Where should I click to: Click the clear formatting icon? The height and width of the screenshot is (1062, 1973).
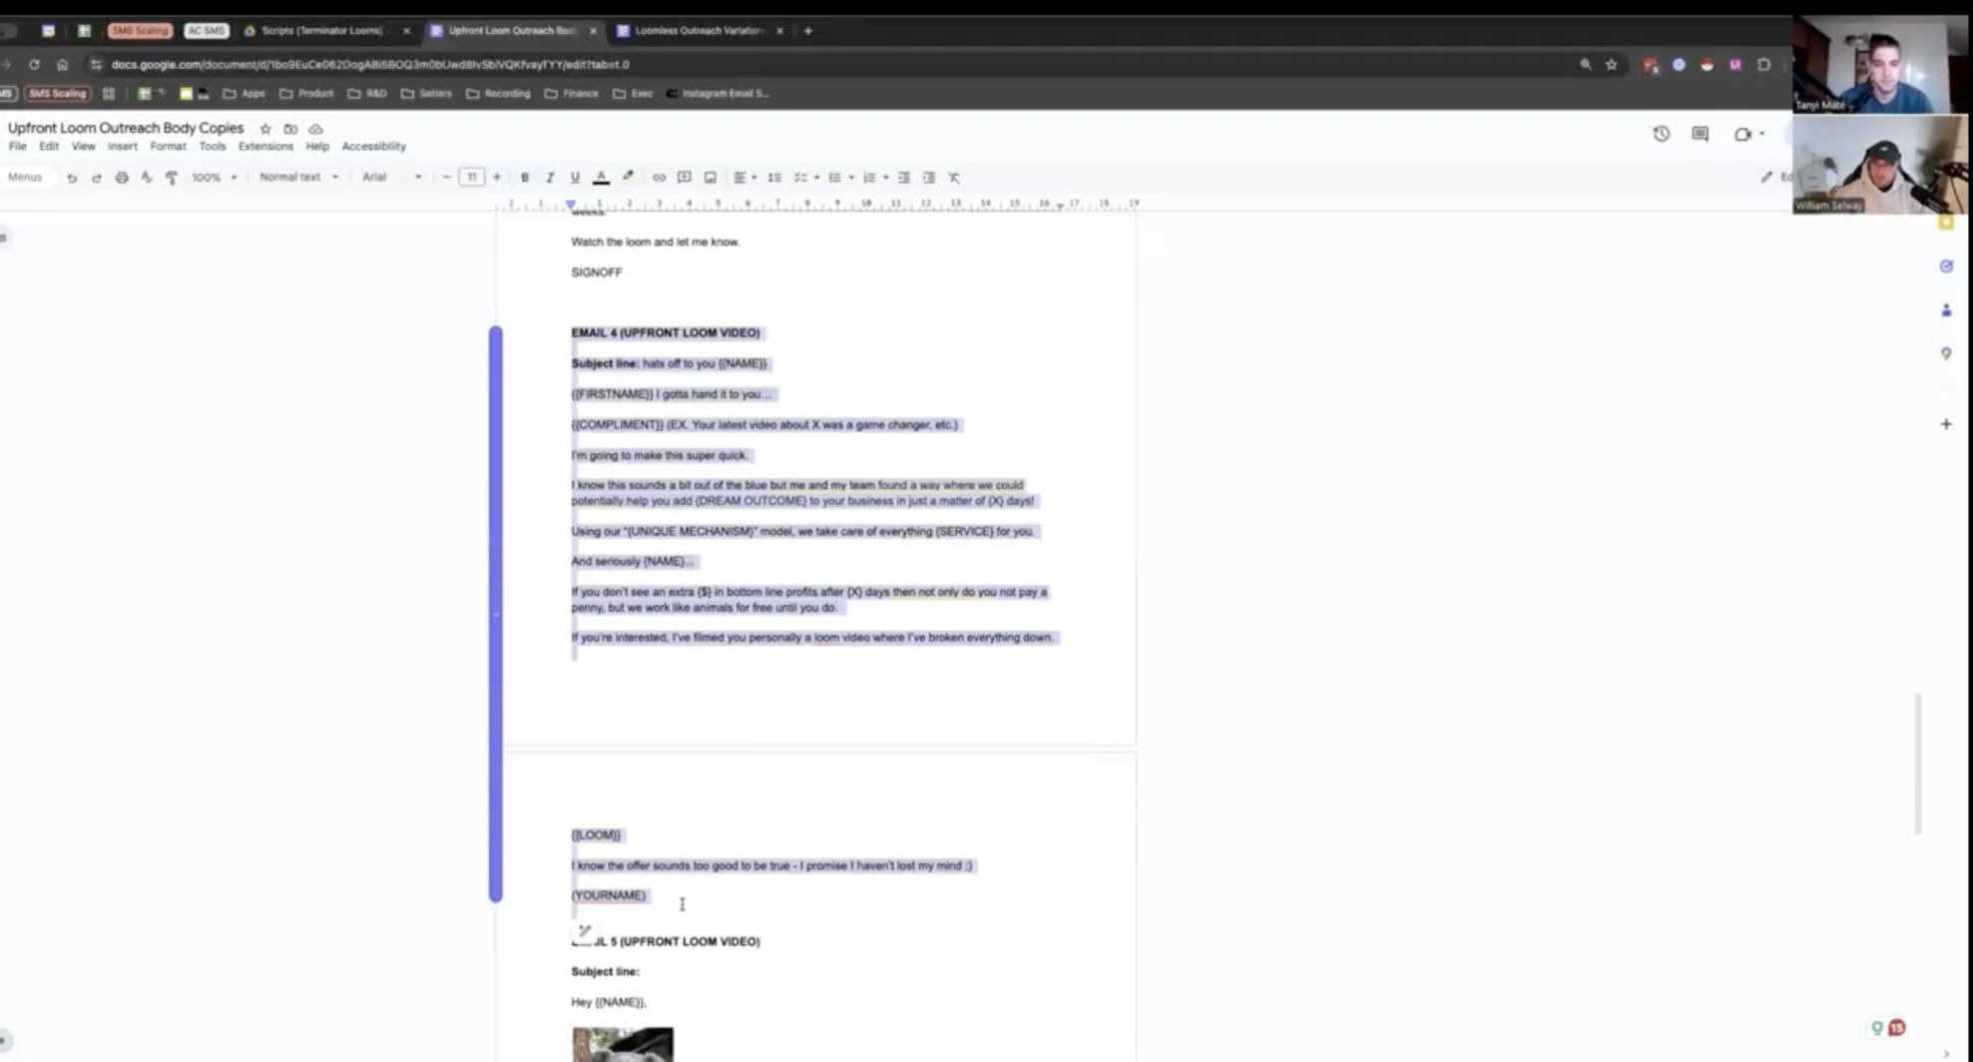(x=954, y=178)
